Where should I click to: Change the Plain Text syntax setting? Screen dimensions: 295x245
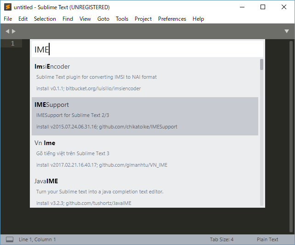[x=267, y=239]
